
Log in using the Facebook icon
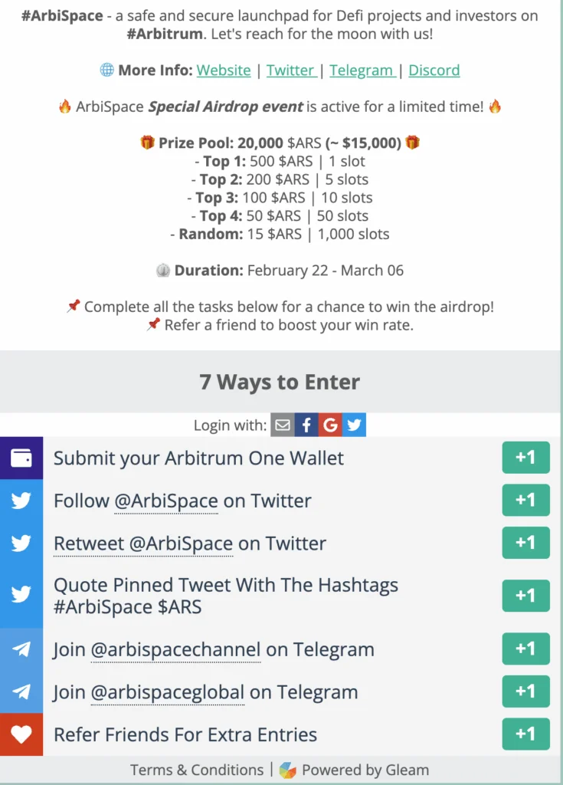point(306,424)
